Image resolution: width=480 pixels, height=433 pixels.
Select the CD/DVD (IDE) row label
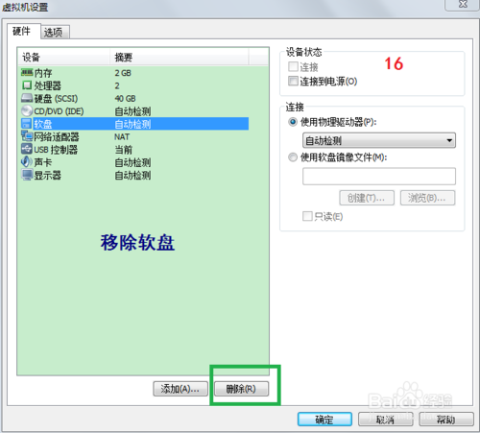(x=59, y=111)
